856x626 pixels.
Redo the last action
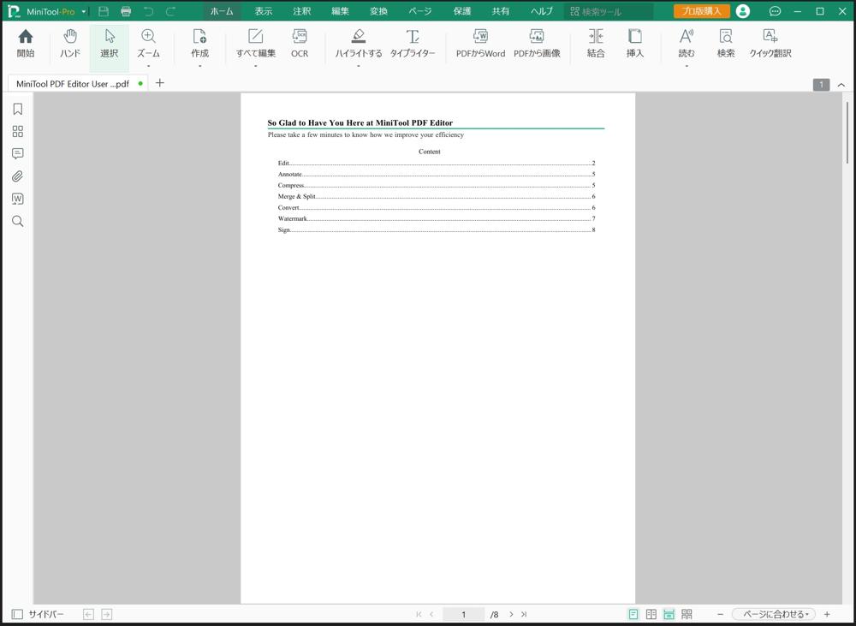[171, 11]
